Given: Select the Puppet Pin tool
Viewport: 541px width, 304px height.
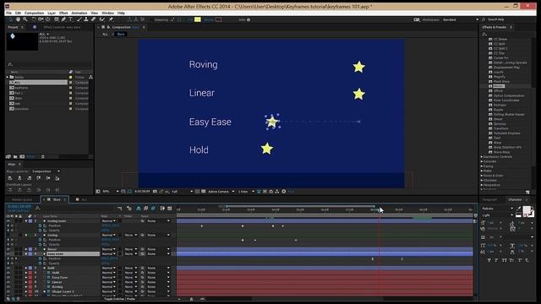Looking at the screenshot, I should pyautogui.click(x=111, y=19).
